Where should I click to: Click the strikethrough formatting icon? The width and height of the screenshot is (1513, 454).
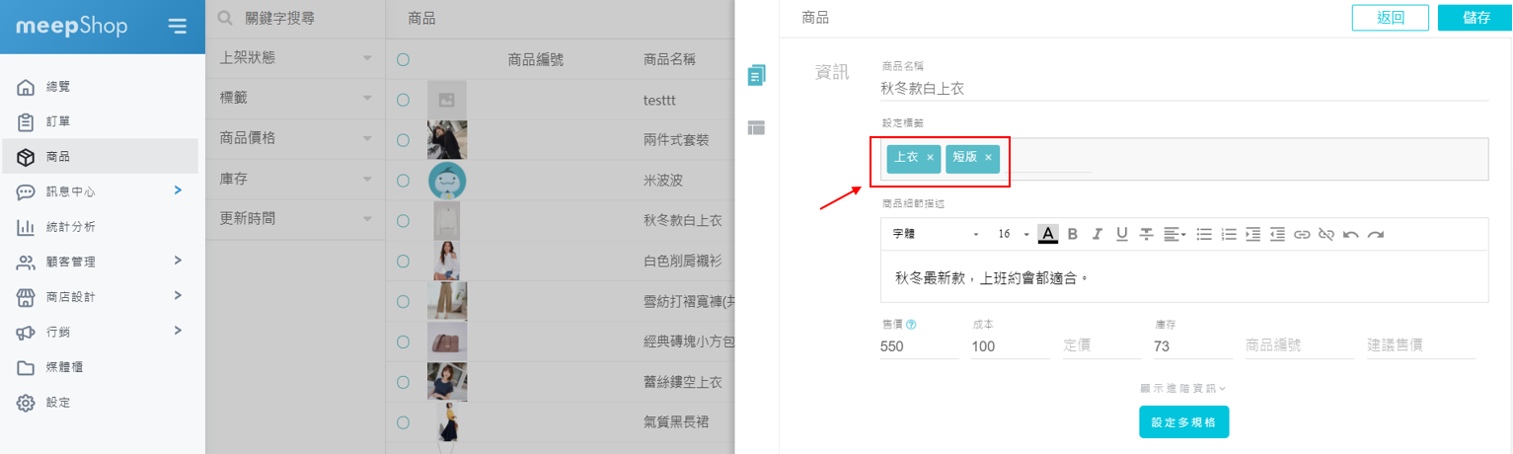click(x=1146, y=234)
